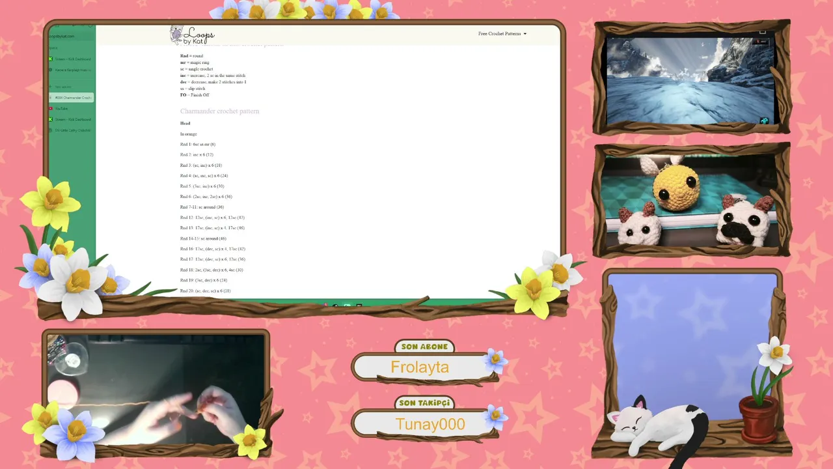This screenshot has width=833, height=469.
Task: Click the Kick favicon of the topmost Stream tab
Action: point(51,59)
